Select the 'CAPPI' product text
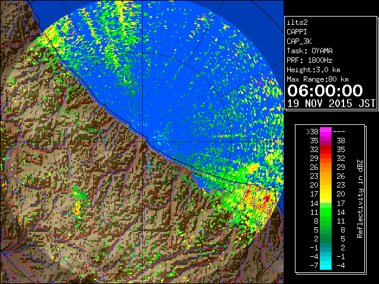 point(297,32)
